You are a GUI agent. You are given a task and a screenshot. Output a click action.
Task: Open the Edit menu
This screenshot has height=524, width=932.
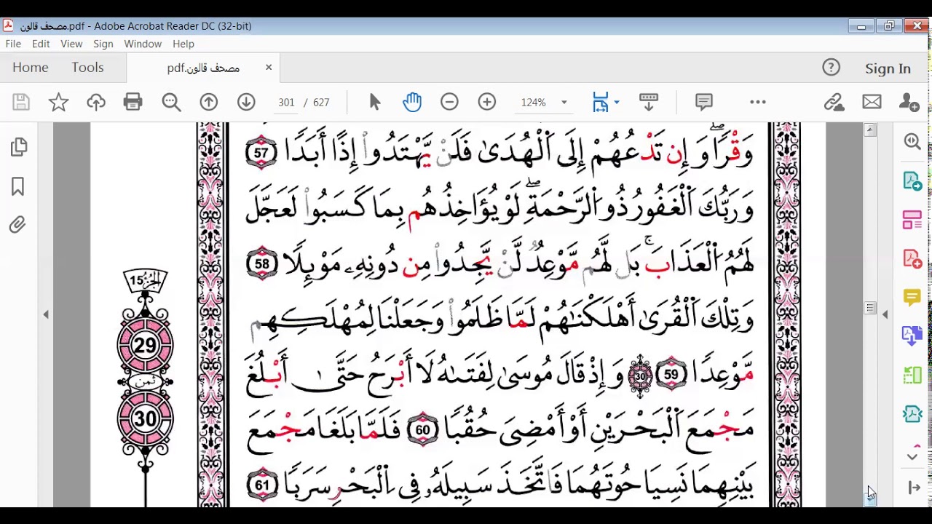point(41,44)
